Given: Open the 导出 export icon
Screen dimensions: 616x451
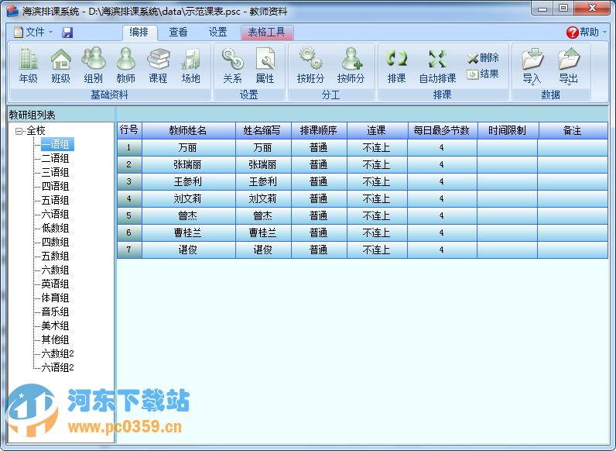Looking at the screenshot, I should coord(569,66).
